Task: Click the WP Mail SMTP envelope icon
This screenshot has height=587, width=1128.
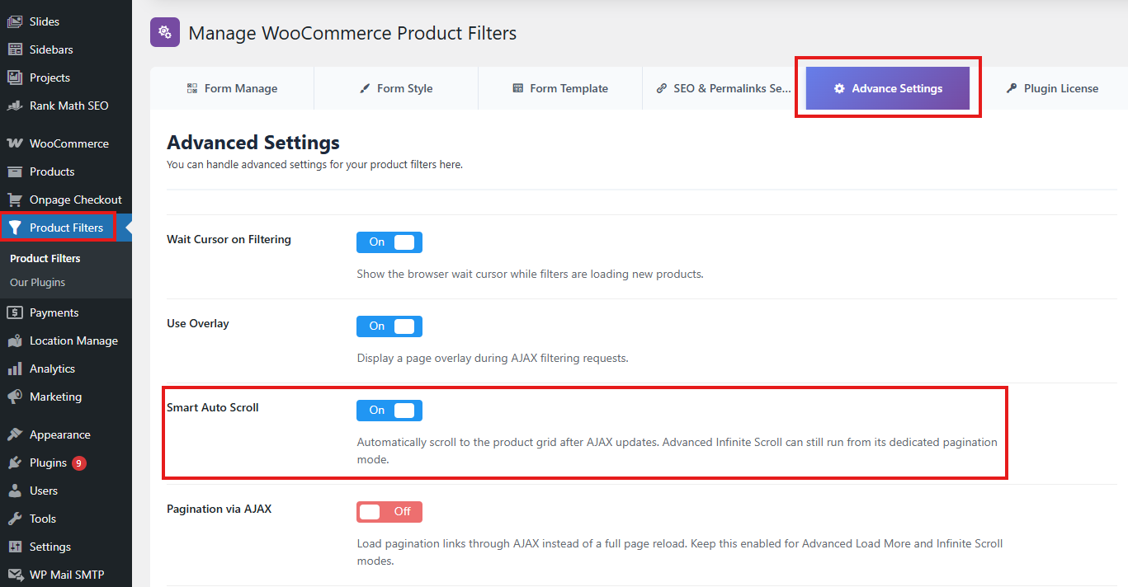Action: [15, 575]
